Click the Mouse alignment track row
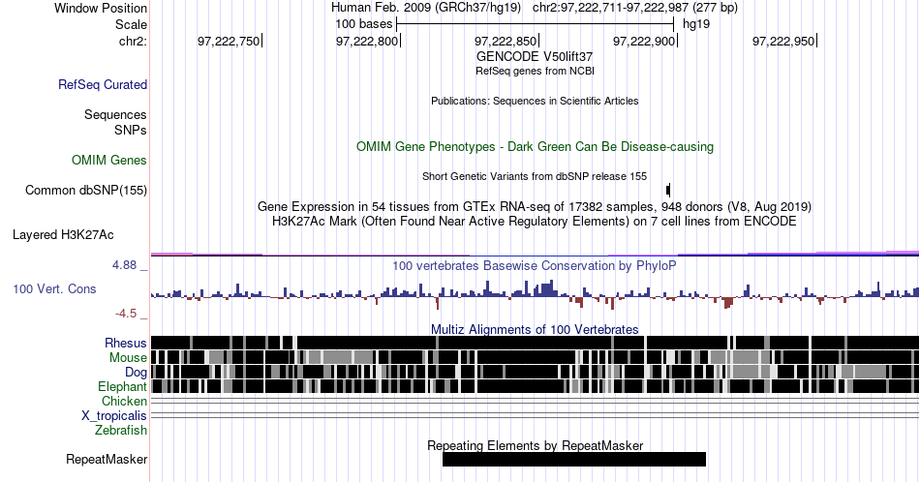The image size is (920, 482). (535, 357)
